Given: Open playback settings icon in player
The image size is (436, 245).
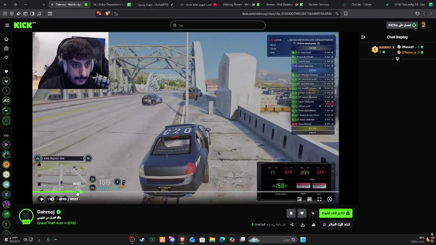Looking at the screenshot, I should pos(329,199).
